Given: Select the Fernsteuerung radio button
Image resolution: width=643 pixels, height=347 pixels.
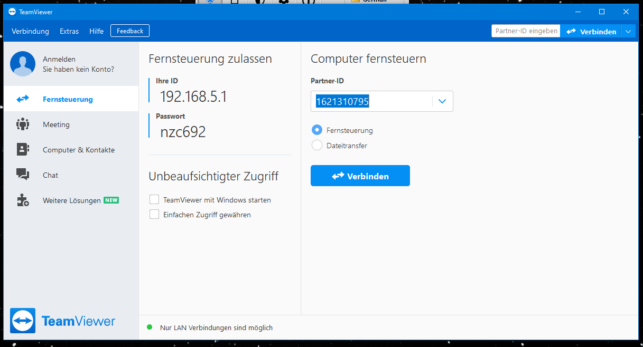Looking at the screenshot, I should [x=317, y=130].
